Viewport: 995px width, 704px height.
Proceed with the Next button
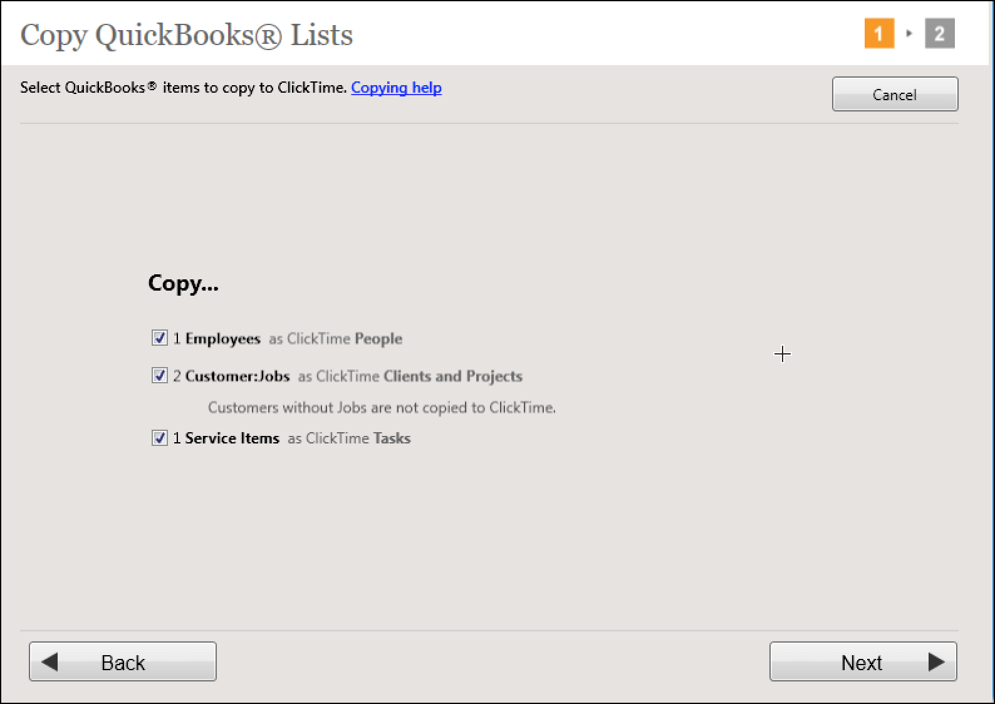coord(863,661)
